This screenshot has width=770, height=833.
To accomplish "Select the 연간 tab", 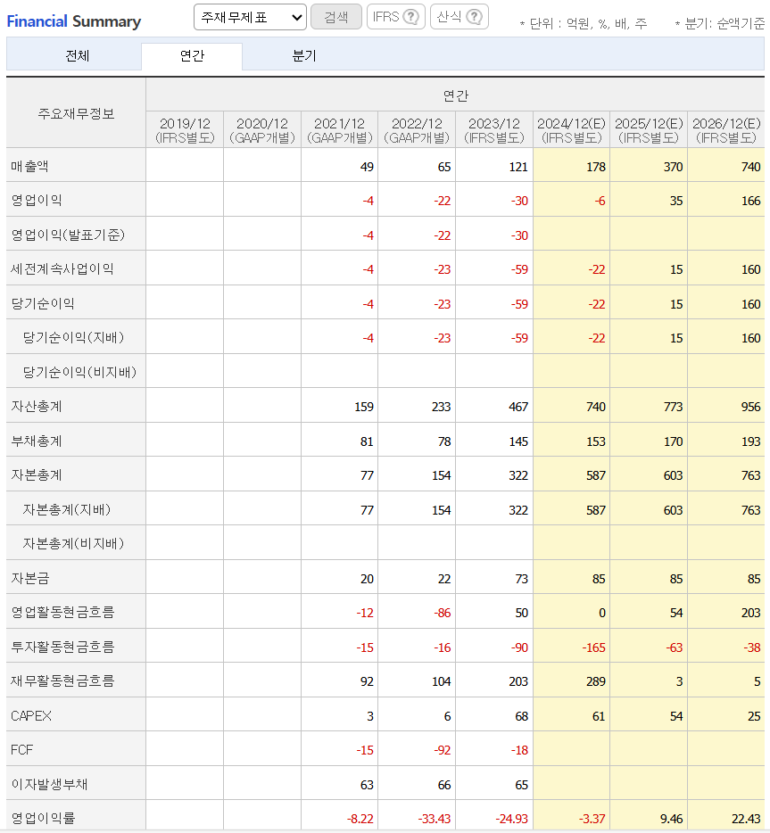I will [192, 56].
